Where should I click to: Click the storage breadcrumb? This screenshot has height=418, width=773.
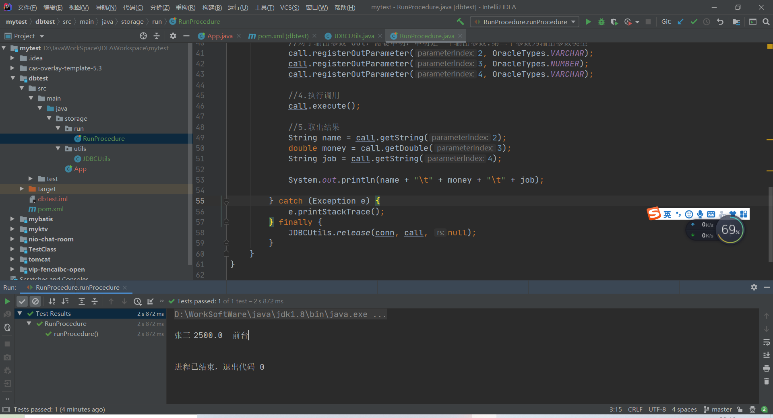click(132, 21)
